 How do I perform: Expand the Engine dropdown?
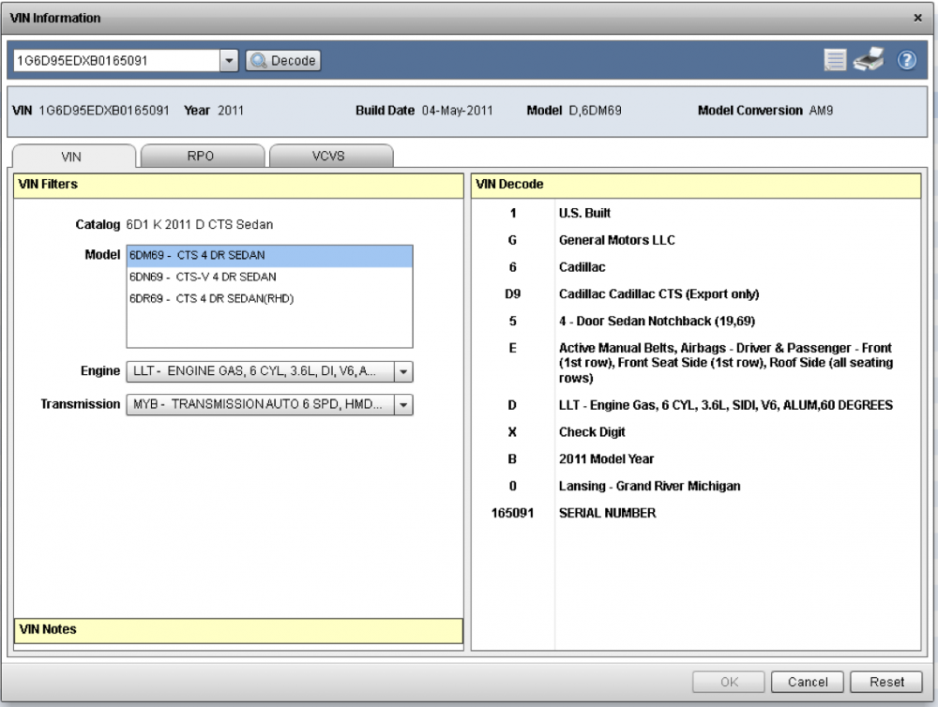403,372
